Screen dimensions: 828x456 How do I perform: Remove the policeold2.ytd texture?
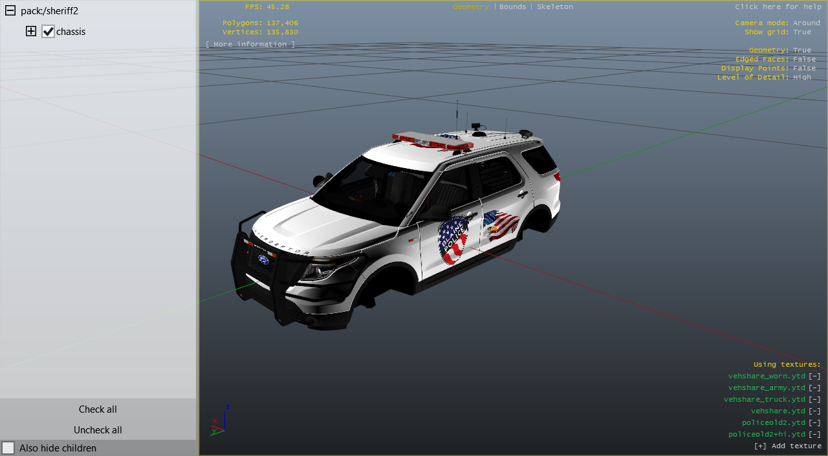point(814,423)
